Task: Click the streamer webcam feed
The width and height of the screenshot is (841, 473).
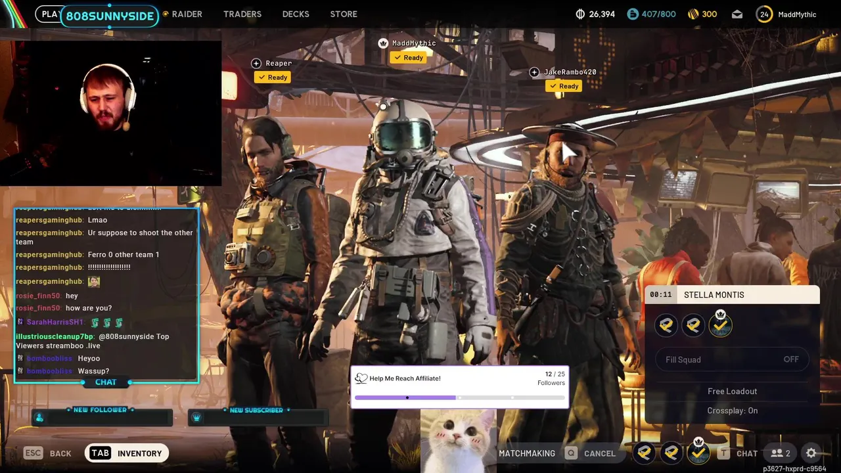Action: click(x=110, y=113)
